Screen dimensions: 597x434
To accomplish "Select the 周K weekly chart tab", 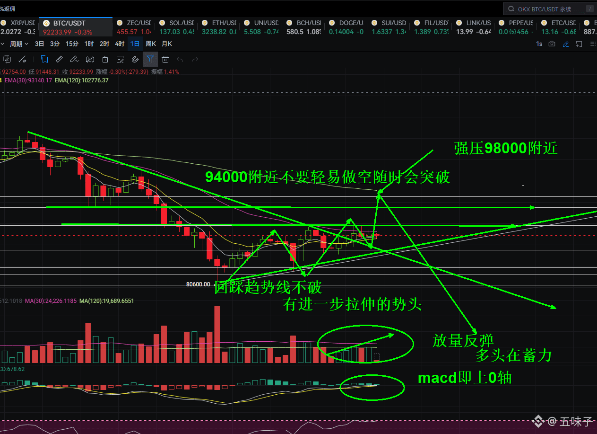I will pos(150,43).
